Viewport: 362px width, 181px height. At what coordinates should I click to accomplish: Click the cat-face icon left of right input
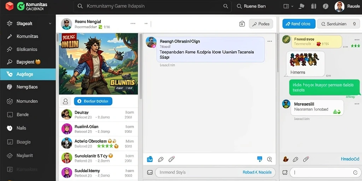pos(285,173)
